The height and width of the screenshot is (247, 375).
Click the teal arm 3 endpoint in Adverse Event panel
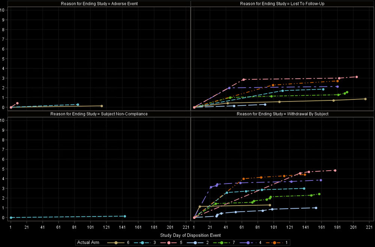[x=78, y=105]
